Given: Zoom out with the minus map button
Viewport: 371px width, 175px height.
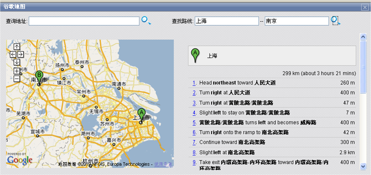Looking at the screenshot, I should 16,78.
